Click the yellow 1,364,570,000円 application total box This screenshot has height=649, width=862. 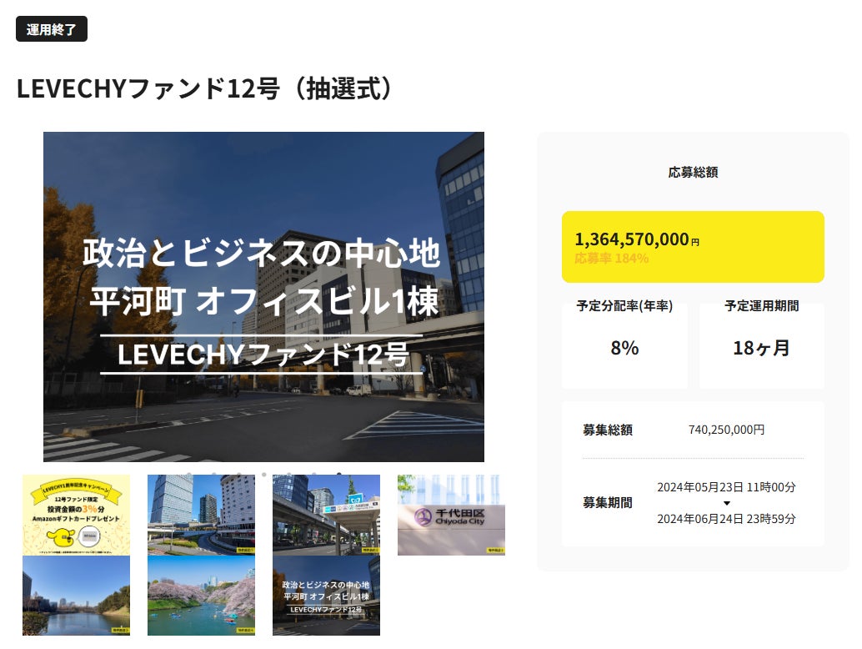(693, 247)
